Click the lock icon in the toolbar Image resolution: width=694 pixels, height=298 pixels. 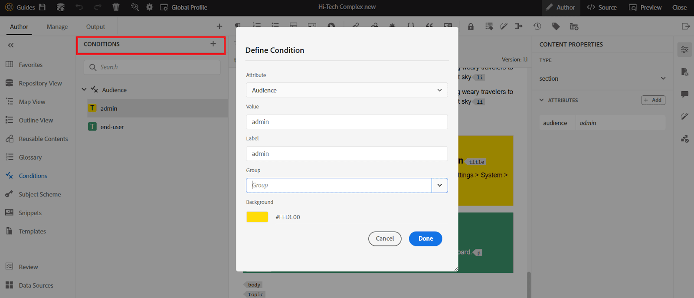pyautogui.click(x=471, y=26)
